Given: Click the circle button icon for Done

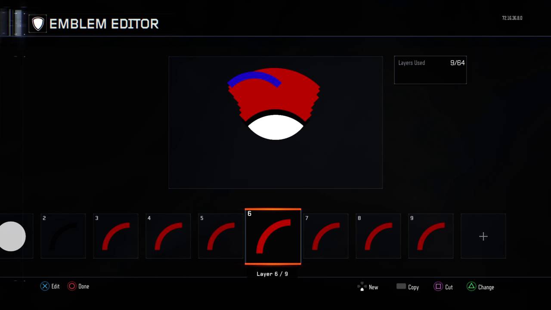Looking at the screenshot, I should tap(72, 286).
